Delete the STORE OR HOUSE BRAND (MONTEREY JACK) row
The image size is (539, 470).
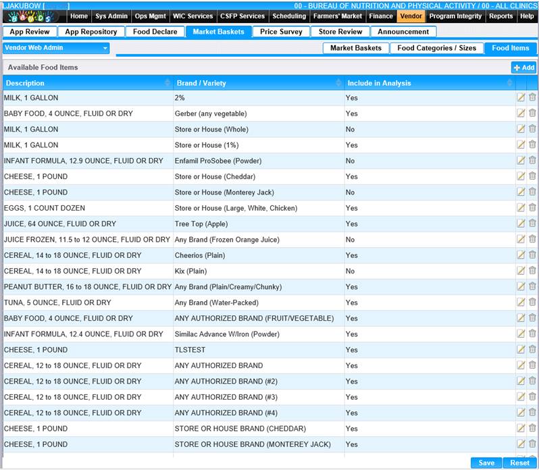(x=532, y=444)
